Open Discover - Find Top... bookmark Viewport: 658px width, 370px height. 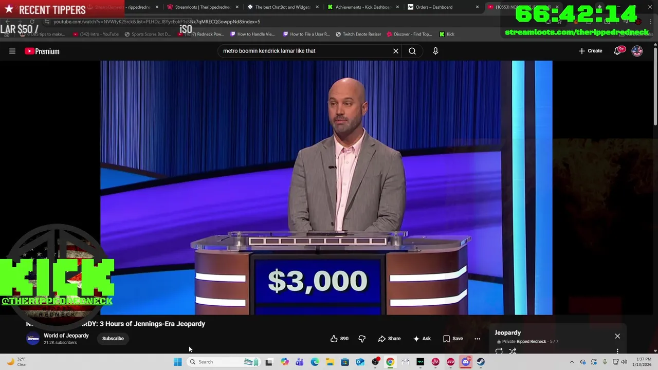410,34
